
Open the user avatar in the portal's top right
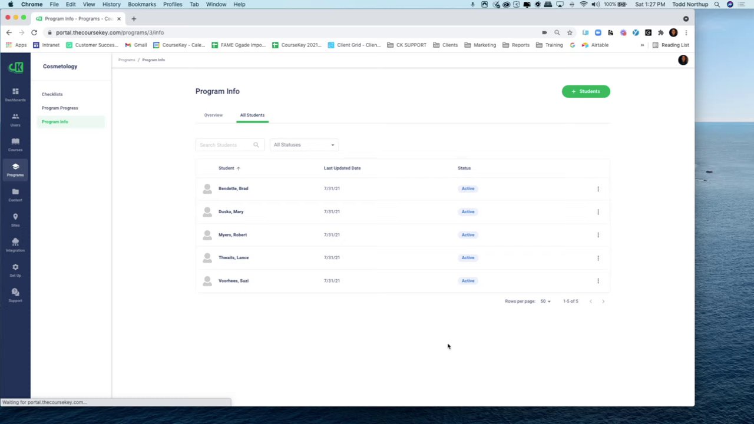pos(683,60)
